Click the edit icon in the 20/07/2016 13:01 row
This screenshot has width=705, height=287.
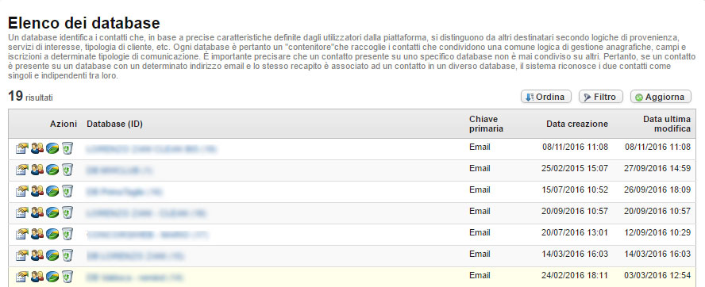click(x=21, y=234)
